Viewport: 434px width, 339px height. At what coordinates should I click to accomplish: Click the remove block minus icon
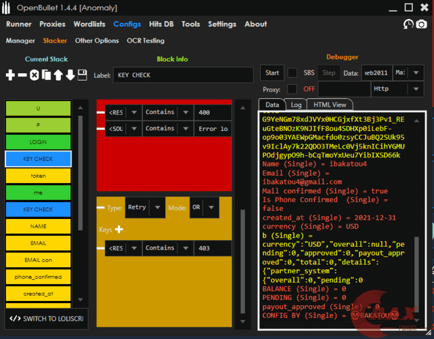(22, 75)
